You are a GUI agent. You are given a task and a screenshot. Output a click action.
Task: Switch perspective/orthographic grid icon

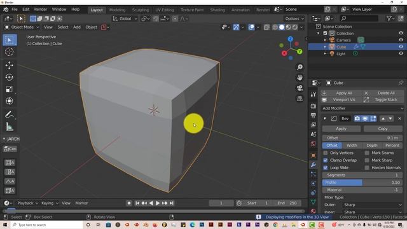(x=300, y=99)
